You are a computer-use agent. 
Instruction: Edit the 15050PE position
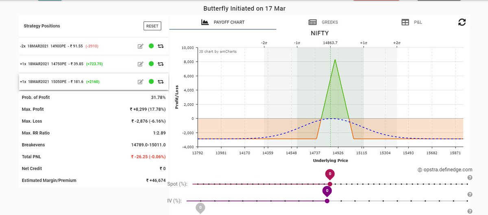point(140,82)
